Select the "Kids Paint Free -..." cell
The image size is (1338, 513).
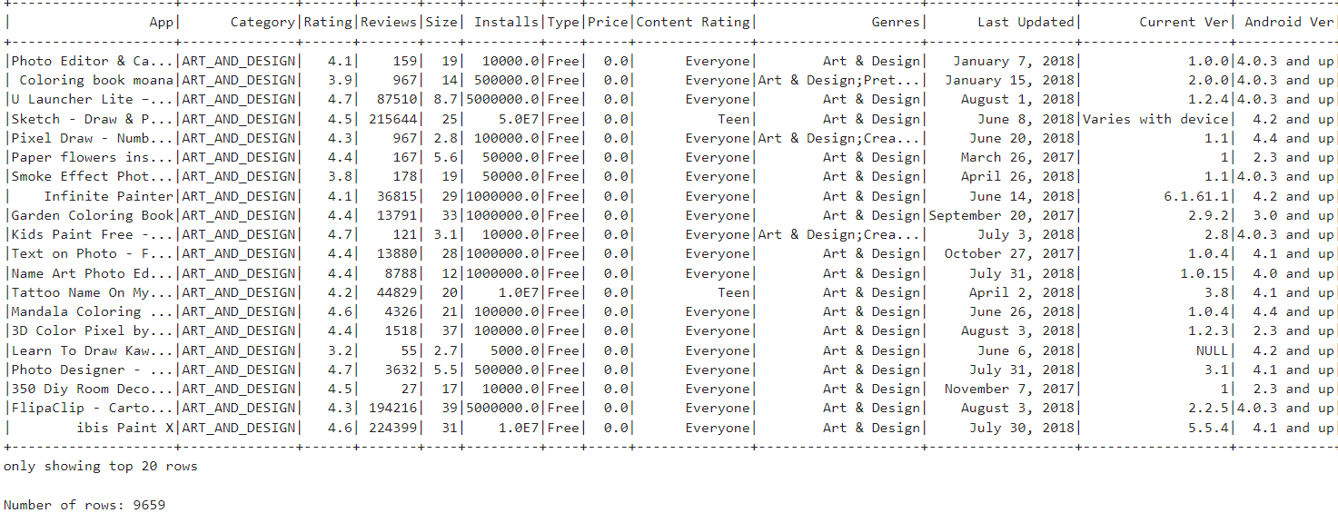pyautogui.click(x=92, y=235)
